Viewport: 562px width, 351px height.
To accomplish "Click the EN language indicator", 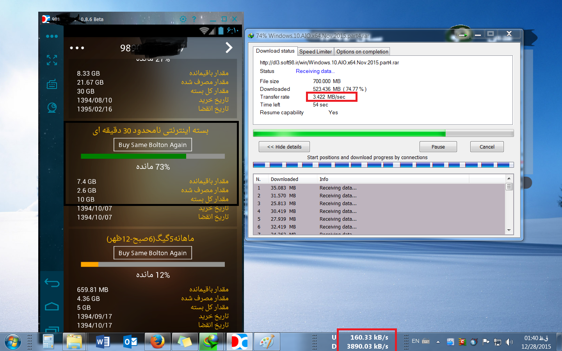I will (416, 341).
